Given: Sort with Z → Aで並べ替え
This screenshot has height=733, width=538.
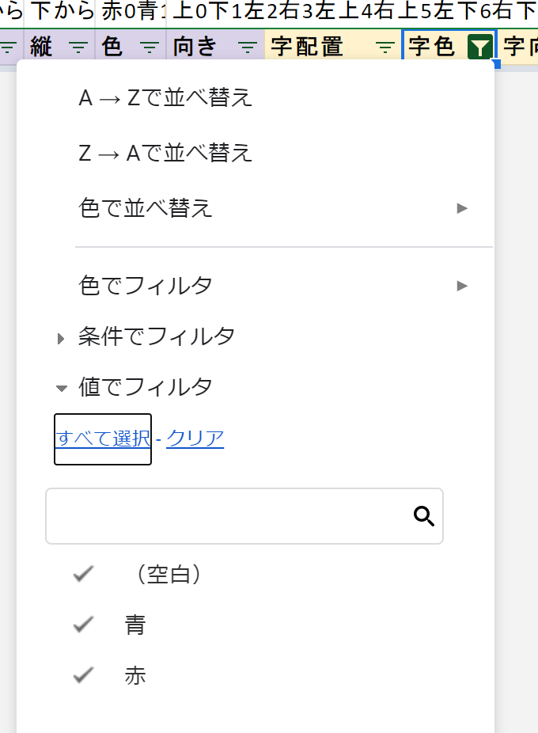Looking at the screenshot, I should coord(166,153).
